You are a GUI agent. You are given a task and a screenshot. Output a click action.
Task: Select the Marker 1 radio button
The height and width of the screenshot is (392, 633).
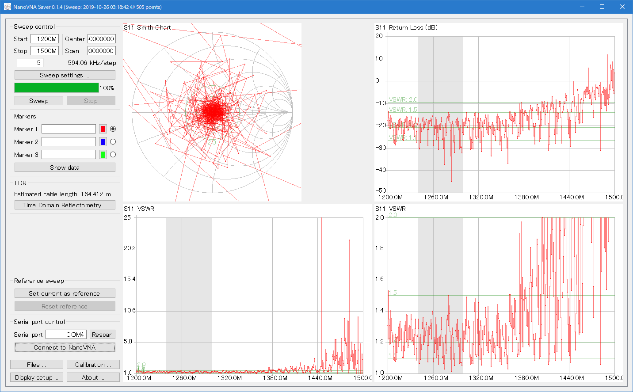click(113, 129)
